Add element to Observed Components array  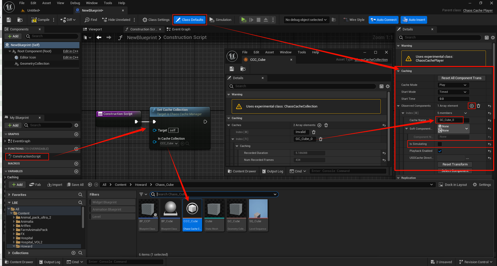coord(472,106)
